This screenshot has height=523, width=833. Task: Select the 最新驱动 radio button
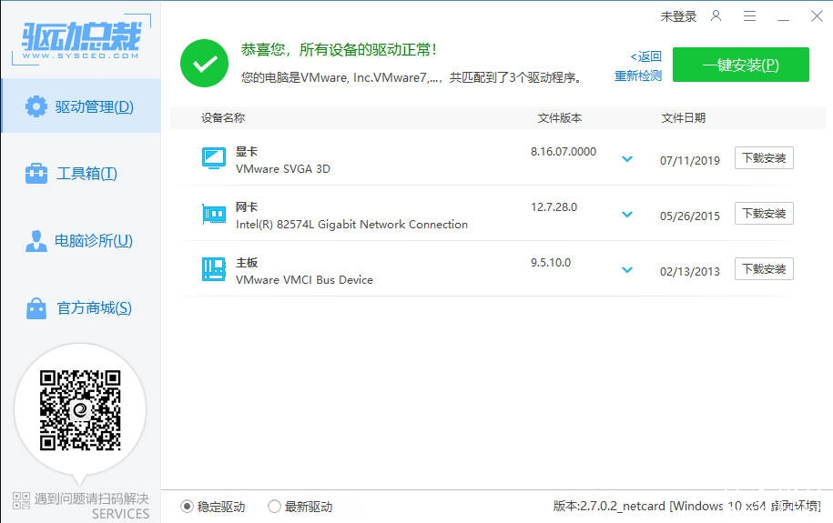click(x=274, y=507)
